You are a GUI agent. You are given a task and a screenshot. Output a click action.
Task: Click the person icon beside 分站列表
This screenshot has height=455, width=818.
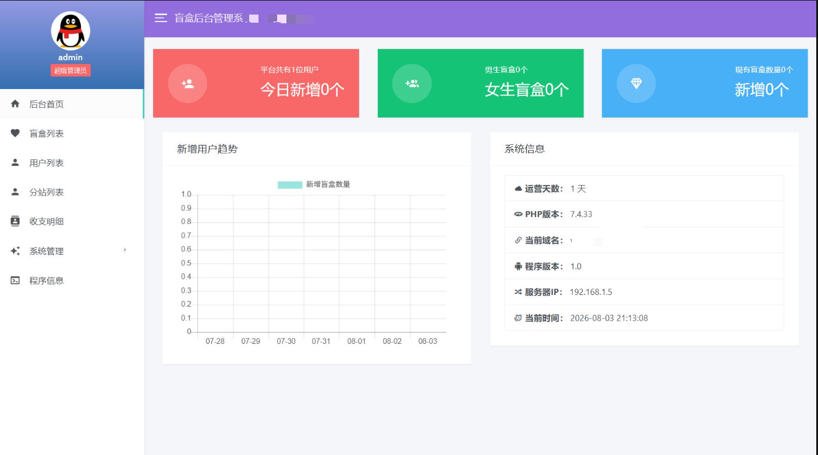[x=16, y=192]
